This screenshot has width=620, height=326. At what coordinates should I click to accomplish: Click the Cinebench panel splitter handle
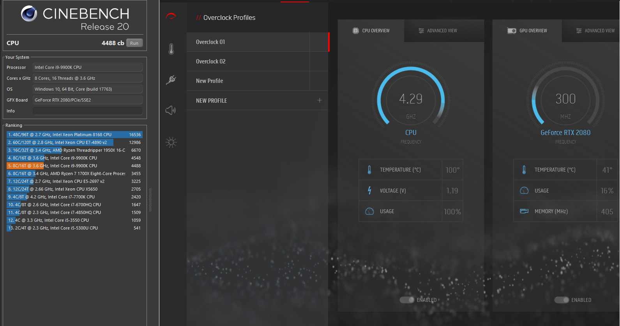coord(150,200)
